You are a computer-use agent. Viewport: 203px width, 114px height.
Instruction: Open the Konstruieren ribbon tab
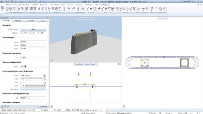click(x=44, y=5)
